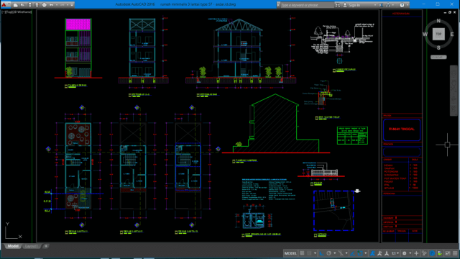This screenshot has width=460, height=259.
Task: Click the Annotation Monitor plus icon
Action: coord(416,253)
